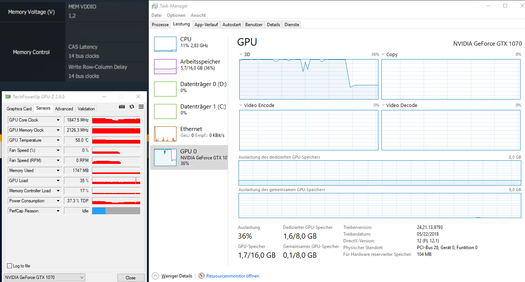
Task: Switch to GPU-Z Advanced tab
Action: click(x=64, y=109)
